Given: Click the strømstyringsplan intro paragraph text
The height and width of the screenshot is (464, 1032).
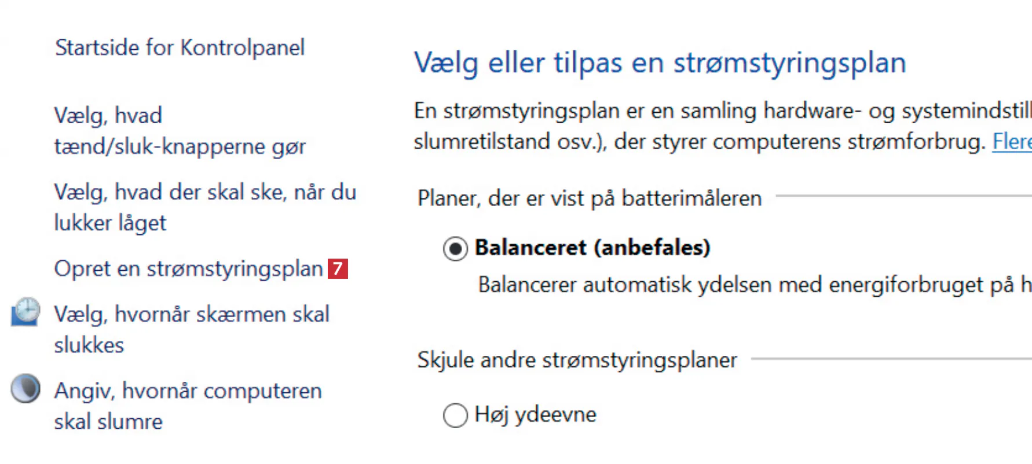Looking at the screenshot, I should 695,126.
